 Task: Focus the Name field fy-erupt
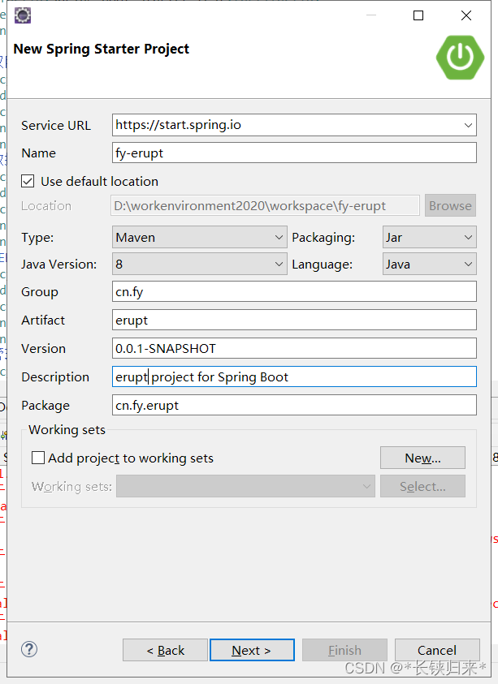[294, 153]
